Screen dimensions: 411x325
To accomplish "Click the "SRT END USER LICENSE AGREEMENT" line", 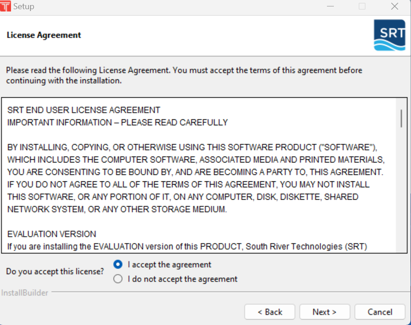I will [x=84, y=110].
